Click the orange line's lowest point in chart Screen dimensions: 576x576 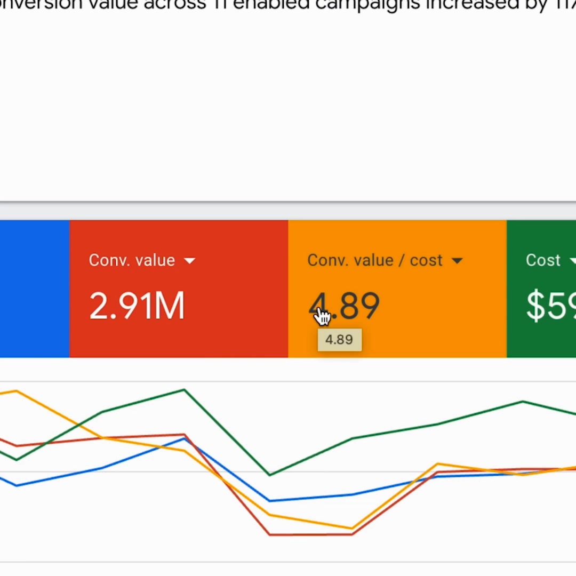coord(352,529)
